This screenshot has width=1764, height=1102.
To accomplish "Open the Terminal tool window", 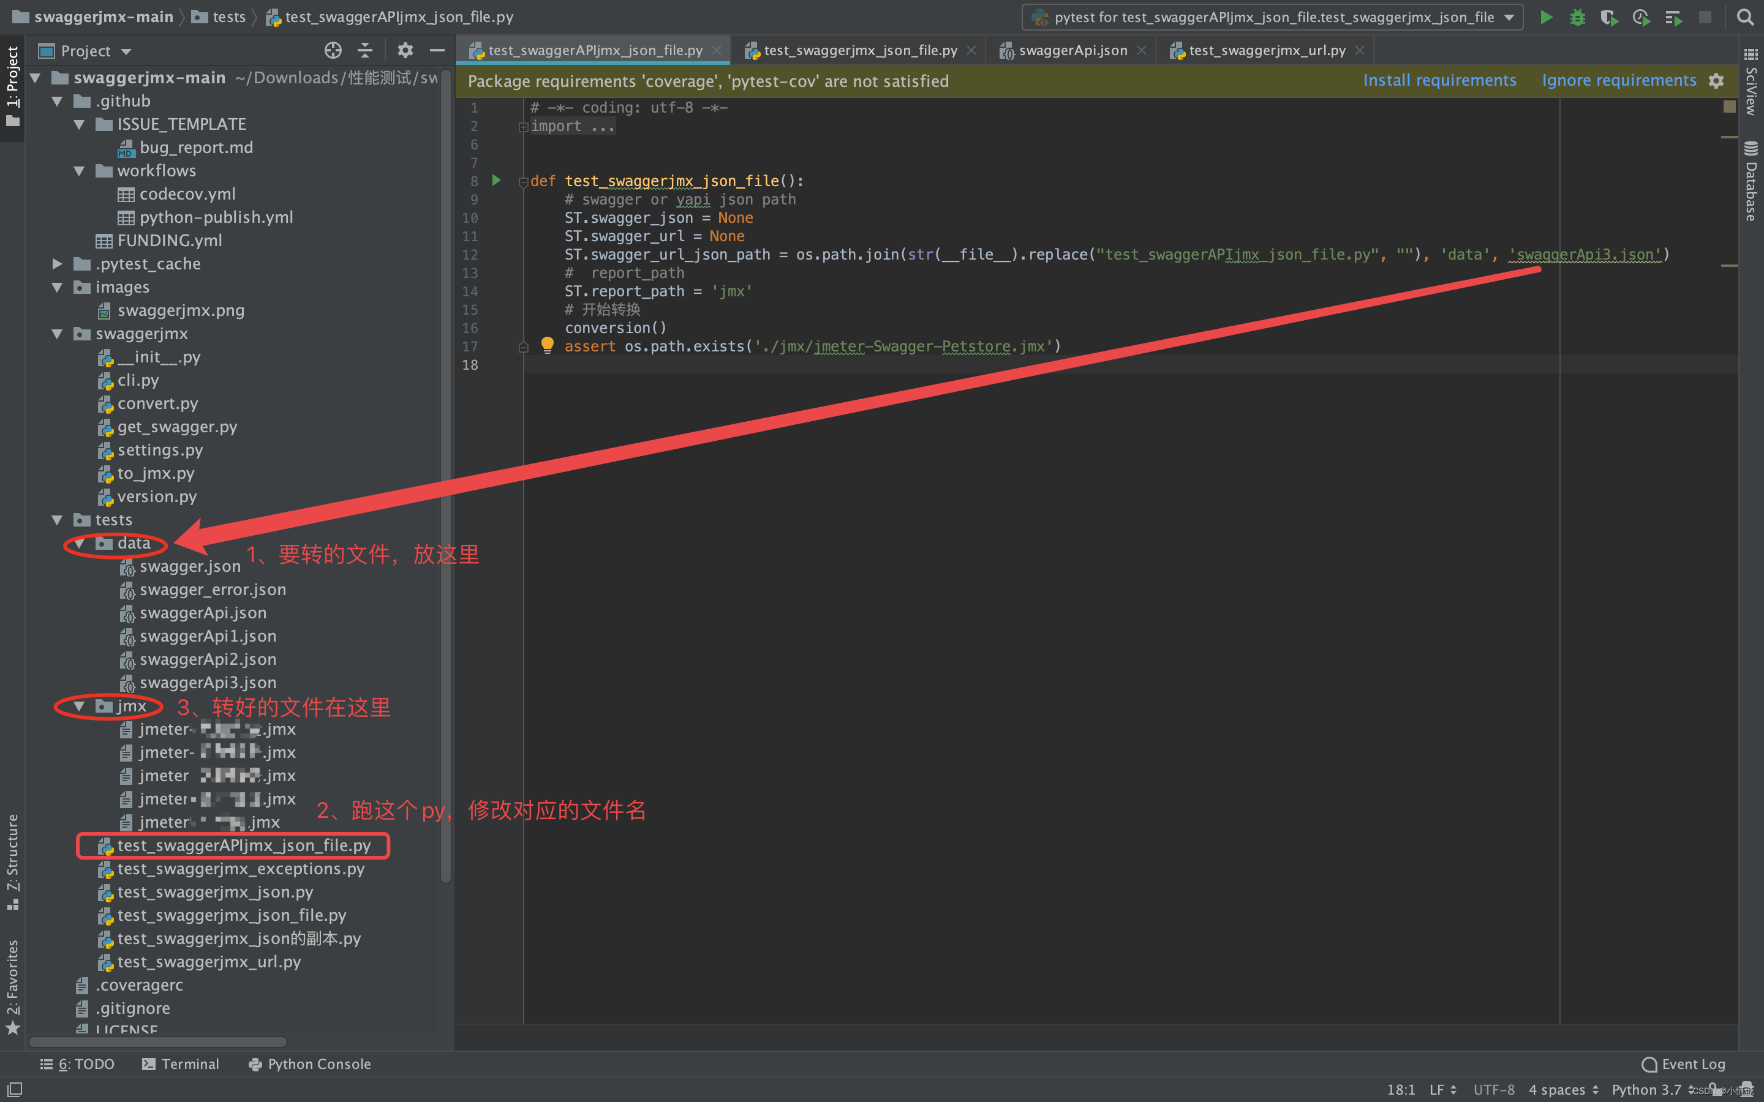I will point(181,1064).
